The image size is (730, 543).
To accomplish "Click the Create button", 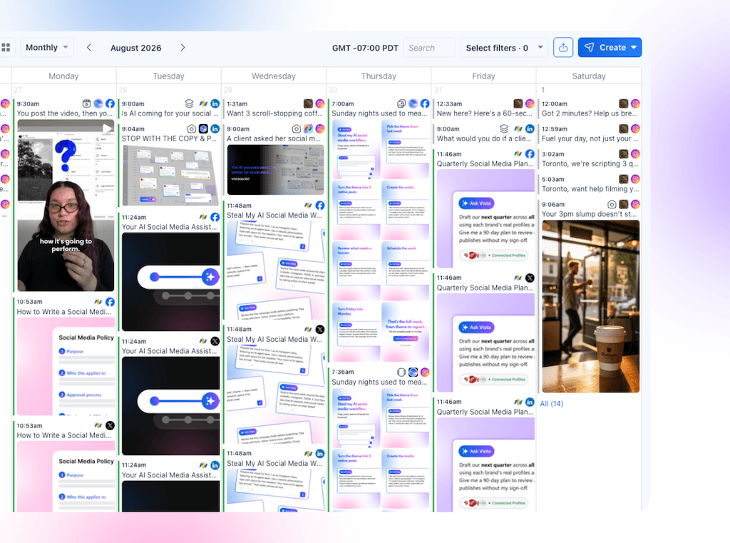I will point(610,48).
